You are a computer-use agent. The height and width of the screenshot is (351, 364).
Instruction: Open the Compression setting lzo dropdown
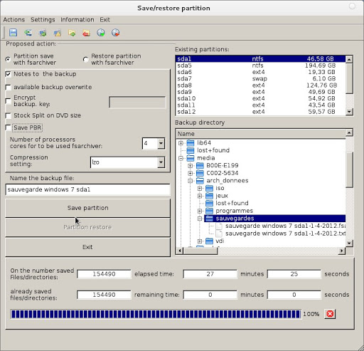pyautogui.click(x=161, y=162)
